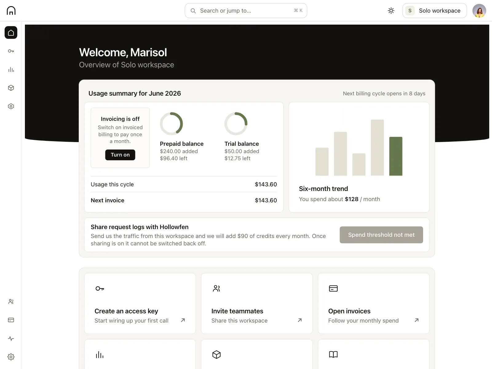
Task: Click the magnifier icon in the search field
Action: 193,11
